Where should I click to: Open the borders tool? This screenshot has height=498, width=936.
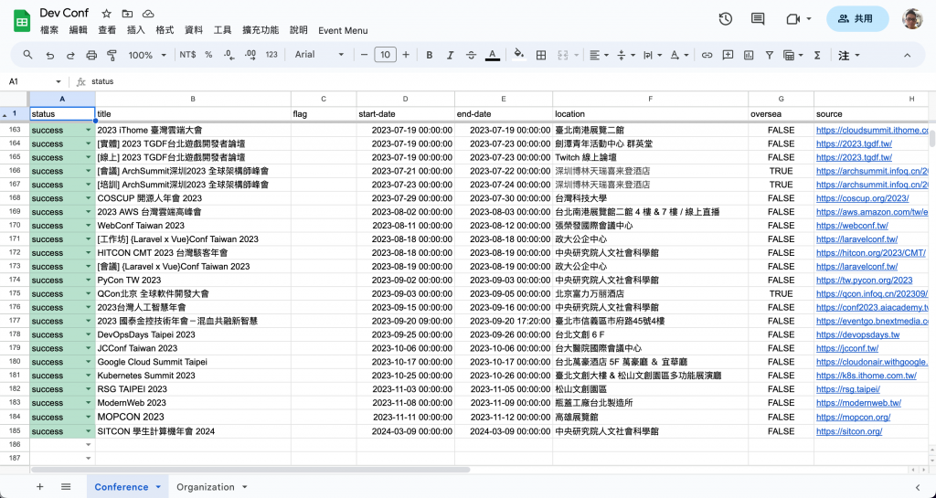click(541, 55)
